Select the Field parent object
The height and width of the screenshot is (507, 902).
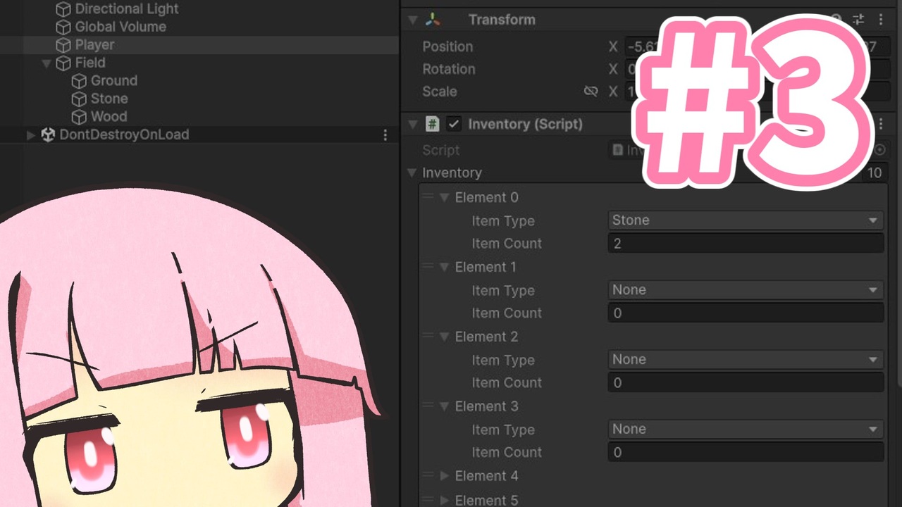click(90, 63)
